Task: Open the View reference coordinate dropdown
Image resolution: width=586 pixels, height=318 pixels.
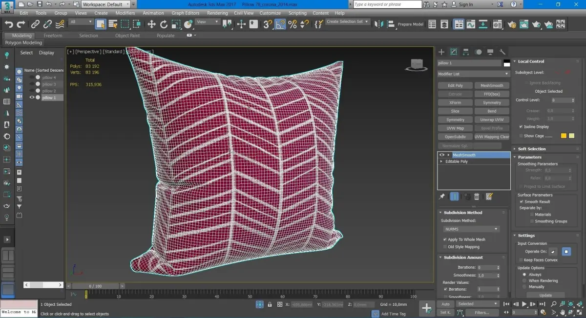Action: [208, 22]
